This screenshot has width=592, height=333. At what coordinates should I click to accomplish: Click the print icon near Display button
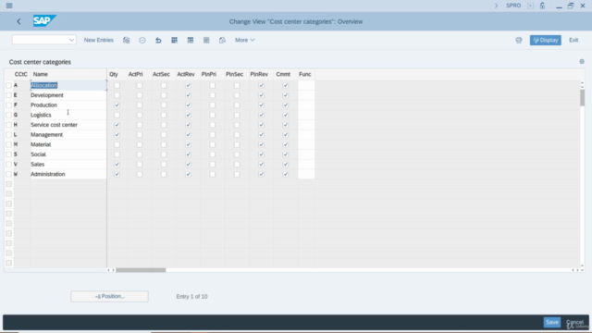[x=519, y=40]
